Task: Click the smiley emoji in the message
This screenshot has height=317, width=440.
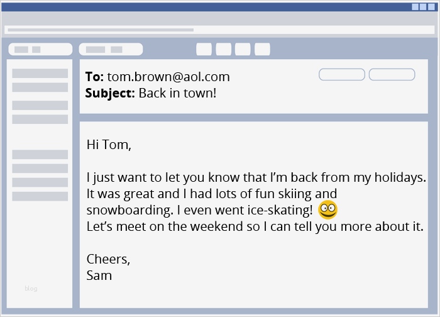Action: 327,209
